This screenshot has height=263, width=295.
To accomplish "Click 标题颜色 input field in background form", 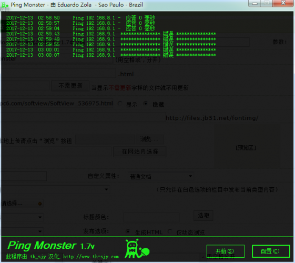I will [151, 217].
